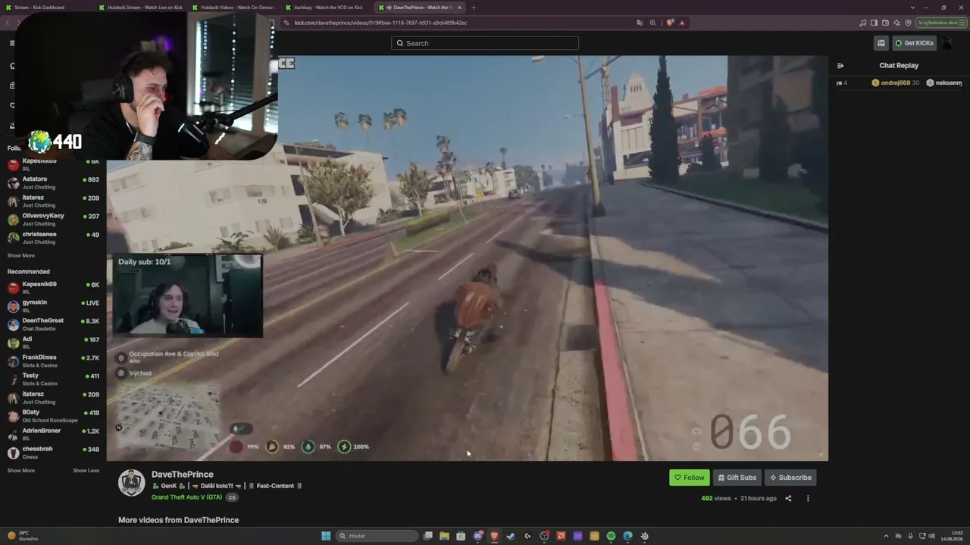Open a new browser tab

pos(474,8)
